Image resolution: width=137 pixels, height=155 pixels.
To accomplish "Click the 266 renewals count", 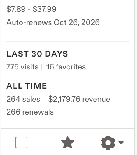I will point(30,112).
